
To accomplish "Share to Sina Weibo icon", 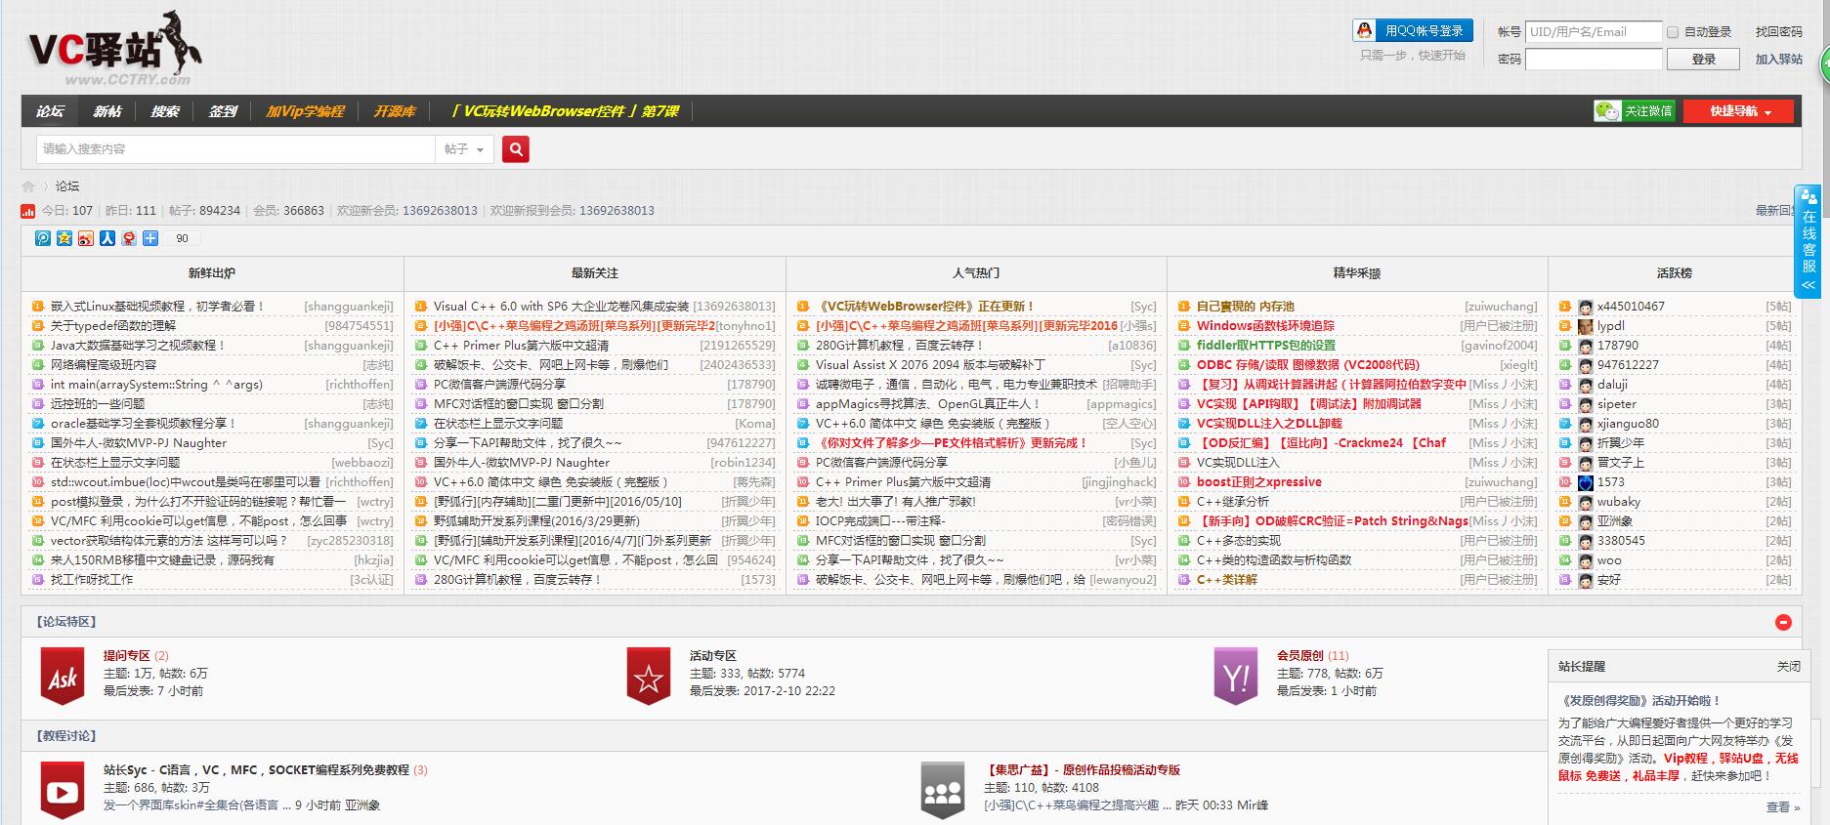I will pos(86,238).
